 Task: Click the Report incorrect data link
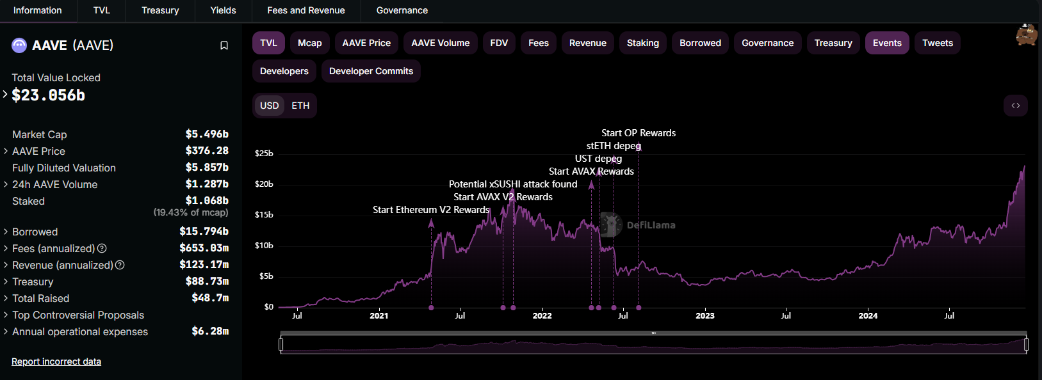56,361
